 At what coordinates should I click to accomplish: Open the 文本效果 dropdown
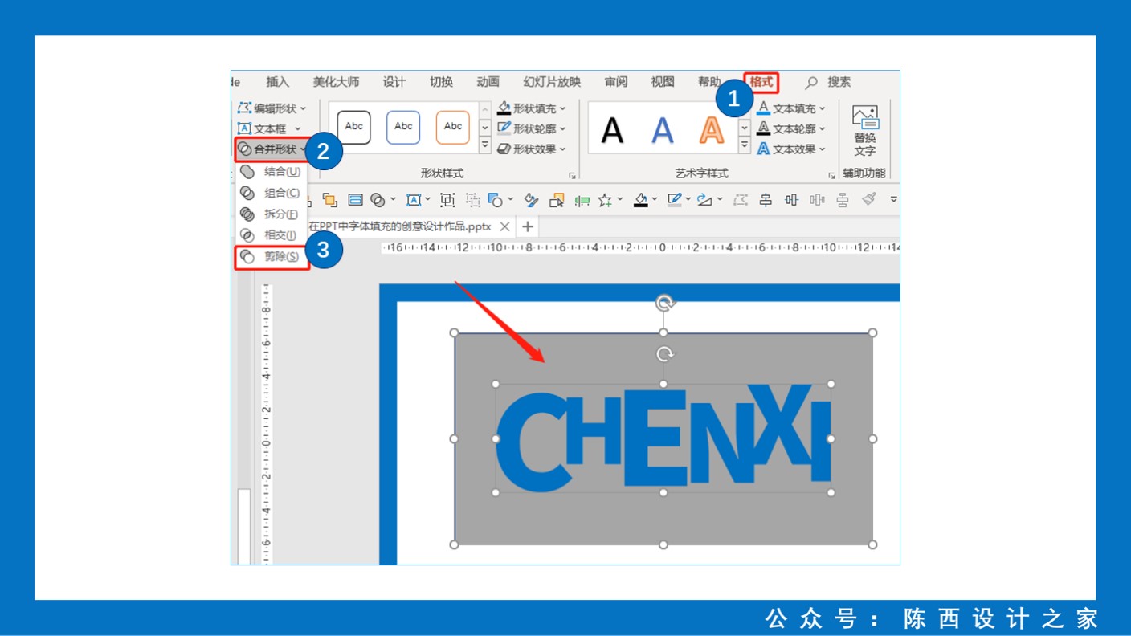pyautogui.click(x=791, y=149)
